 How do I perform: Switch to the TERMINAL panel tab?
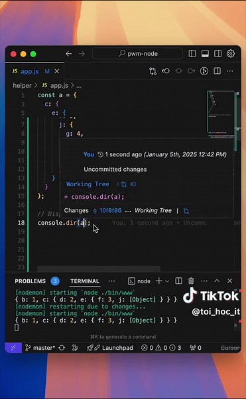[x=85, y=281]
